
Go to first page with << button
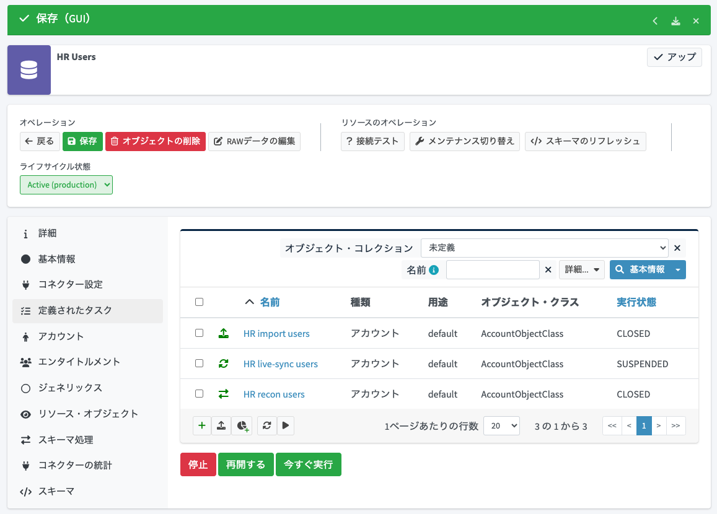click(x=612, y=426)
